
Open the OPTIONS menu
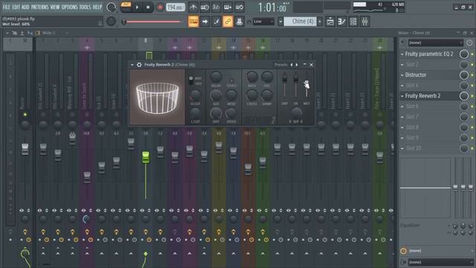tap(69, 7)
